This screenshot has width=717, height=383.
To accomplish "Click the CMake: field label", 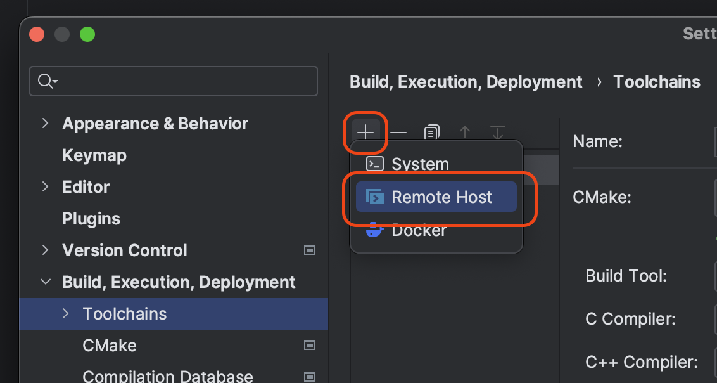I will coord(602,197).
